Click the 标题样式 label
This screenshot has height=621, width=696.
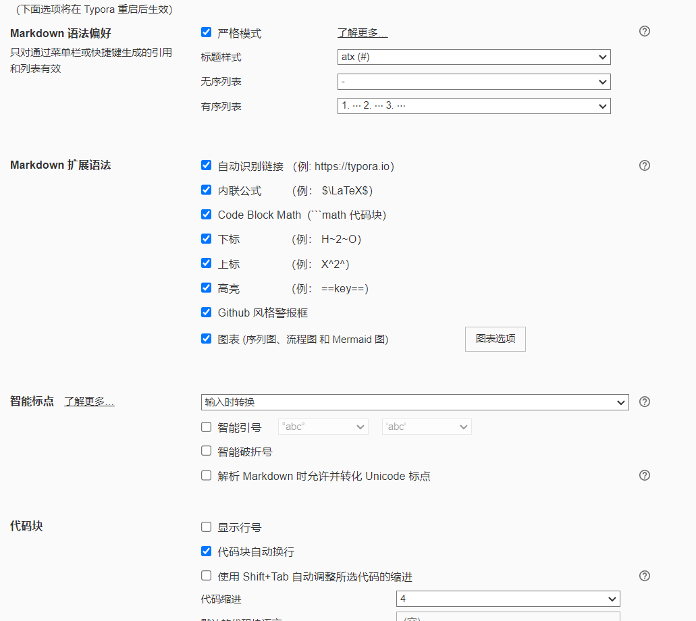[221, 57]
